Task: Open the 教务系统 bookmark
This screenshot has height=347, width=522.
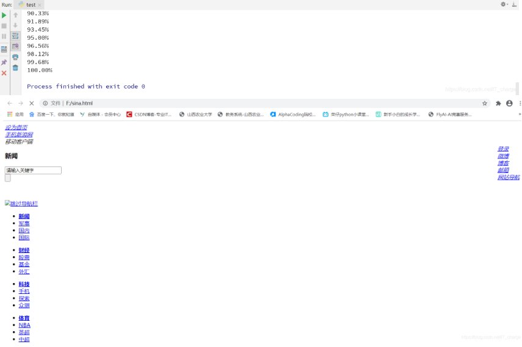Action: [x=241, y=115]
